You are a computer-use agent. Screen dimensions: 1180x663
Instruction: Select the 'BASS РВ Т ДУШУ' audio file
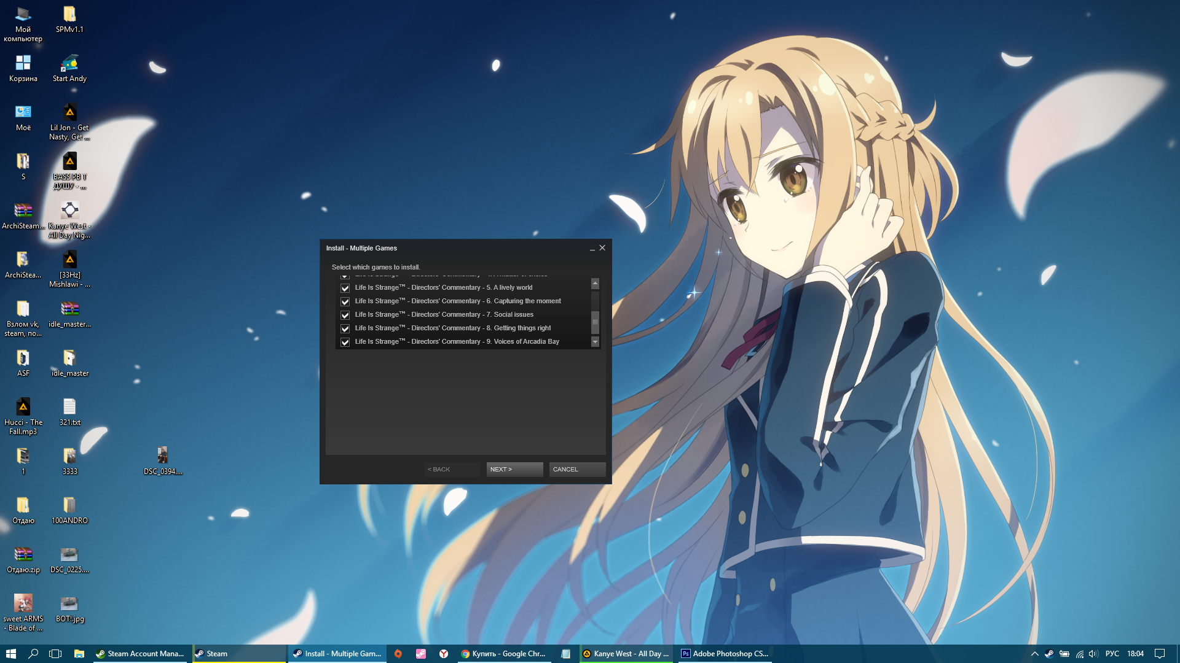click(x=69, y=171)
